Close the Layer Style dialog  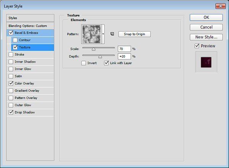click(220, 6)
